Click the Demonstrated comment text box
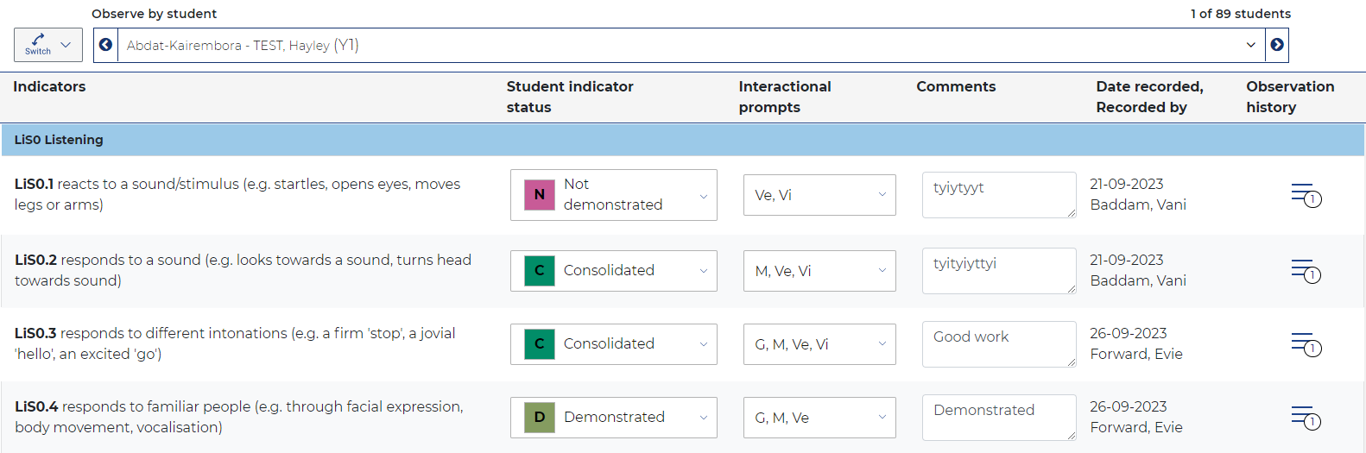This screenshot has width=1366, height=453. click(x=998, y=417)
